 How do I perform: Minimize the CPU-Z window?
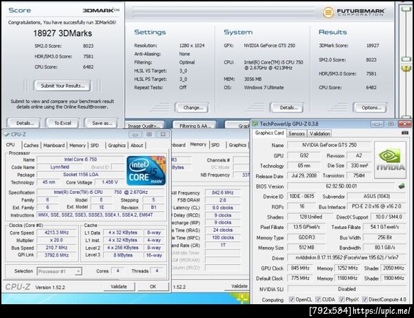(x=135, y=135)
